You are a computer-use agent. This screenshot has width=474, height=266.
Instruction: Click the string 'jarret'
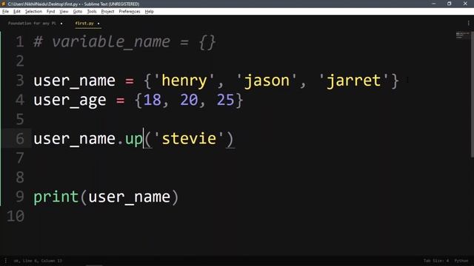(354, 81)
